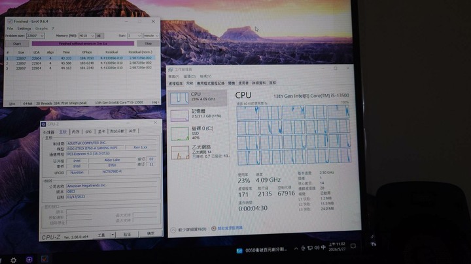Open the Windows Settings gear on taskbar
This screenshot has width=471, height=264.
tap(14, 260)
